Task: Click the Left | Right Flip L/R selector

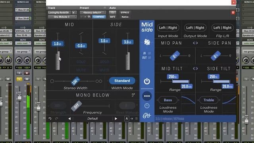Action: point(222,28)
